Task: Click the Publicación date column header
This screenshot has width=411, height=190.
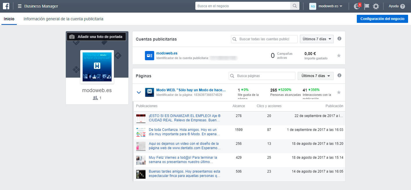Action: 334,106
